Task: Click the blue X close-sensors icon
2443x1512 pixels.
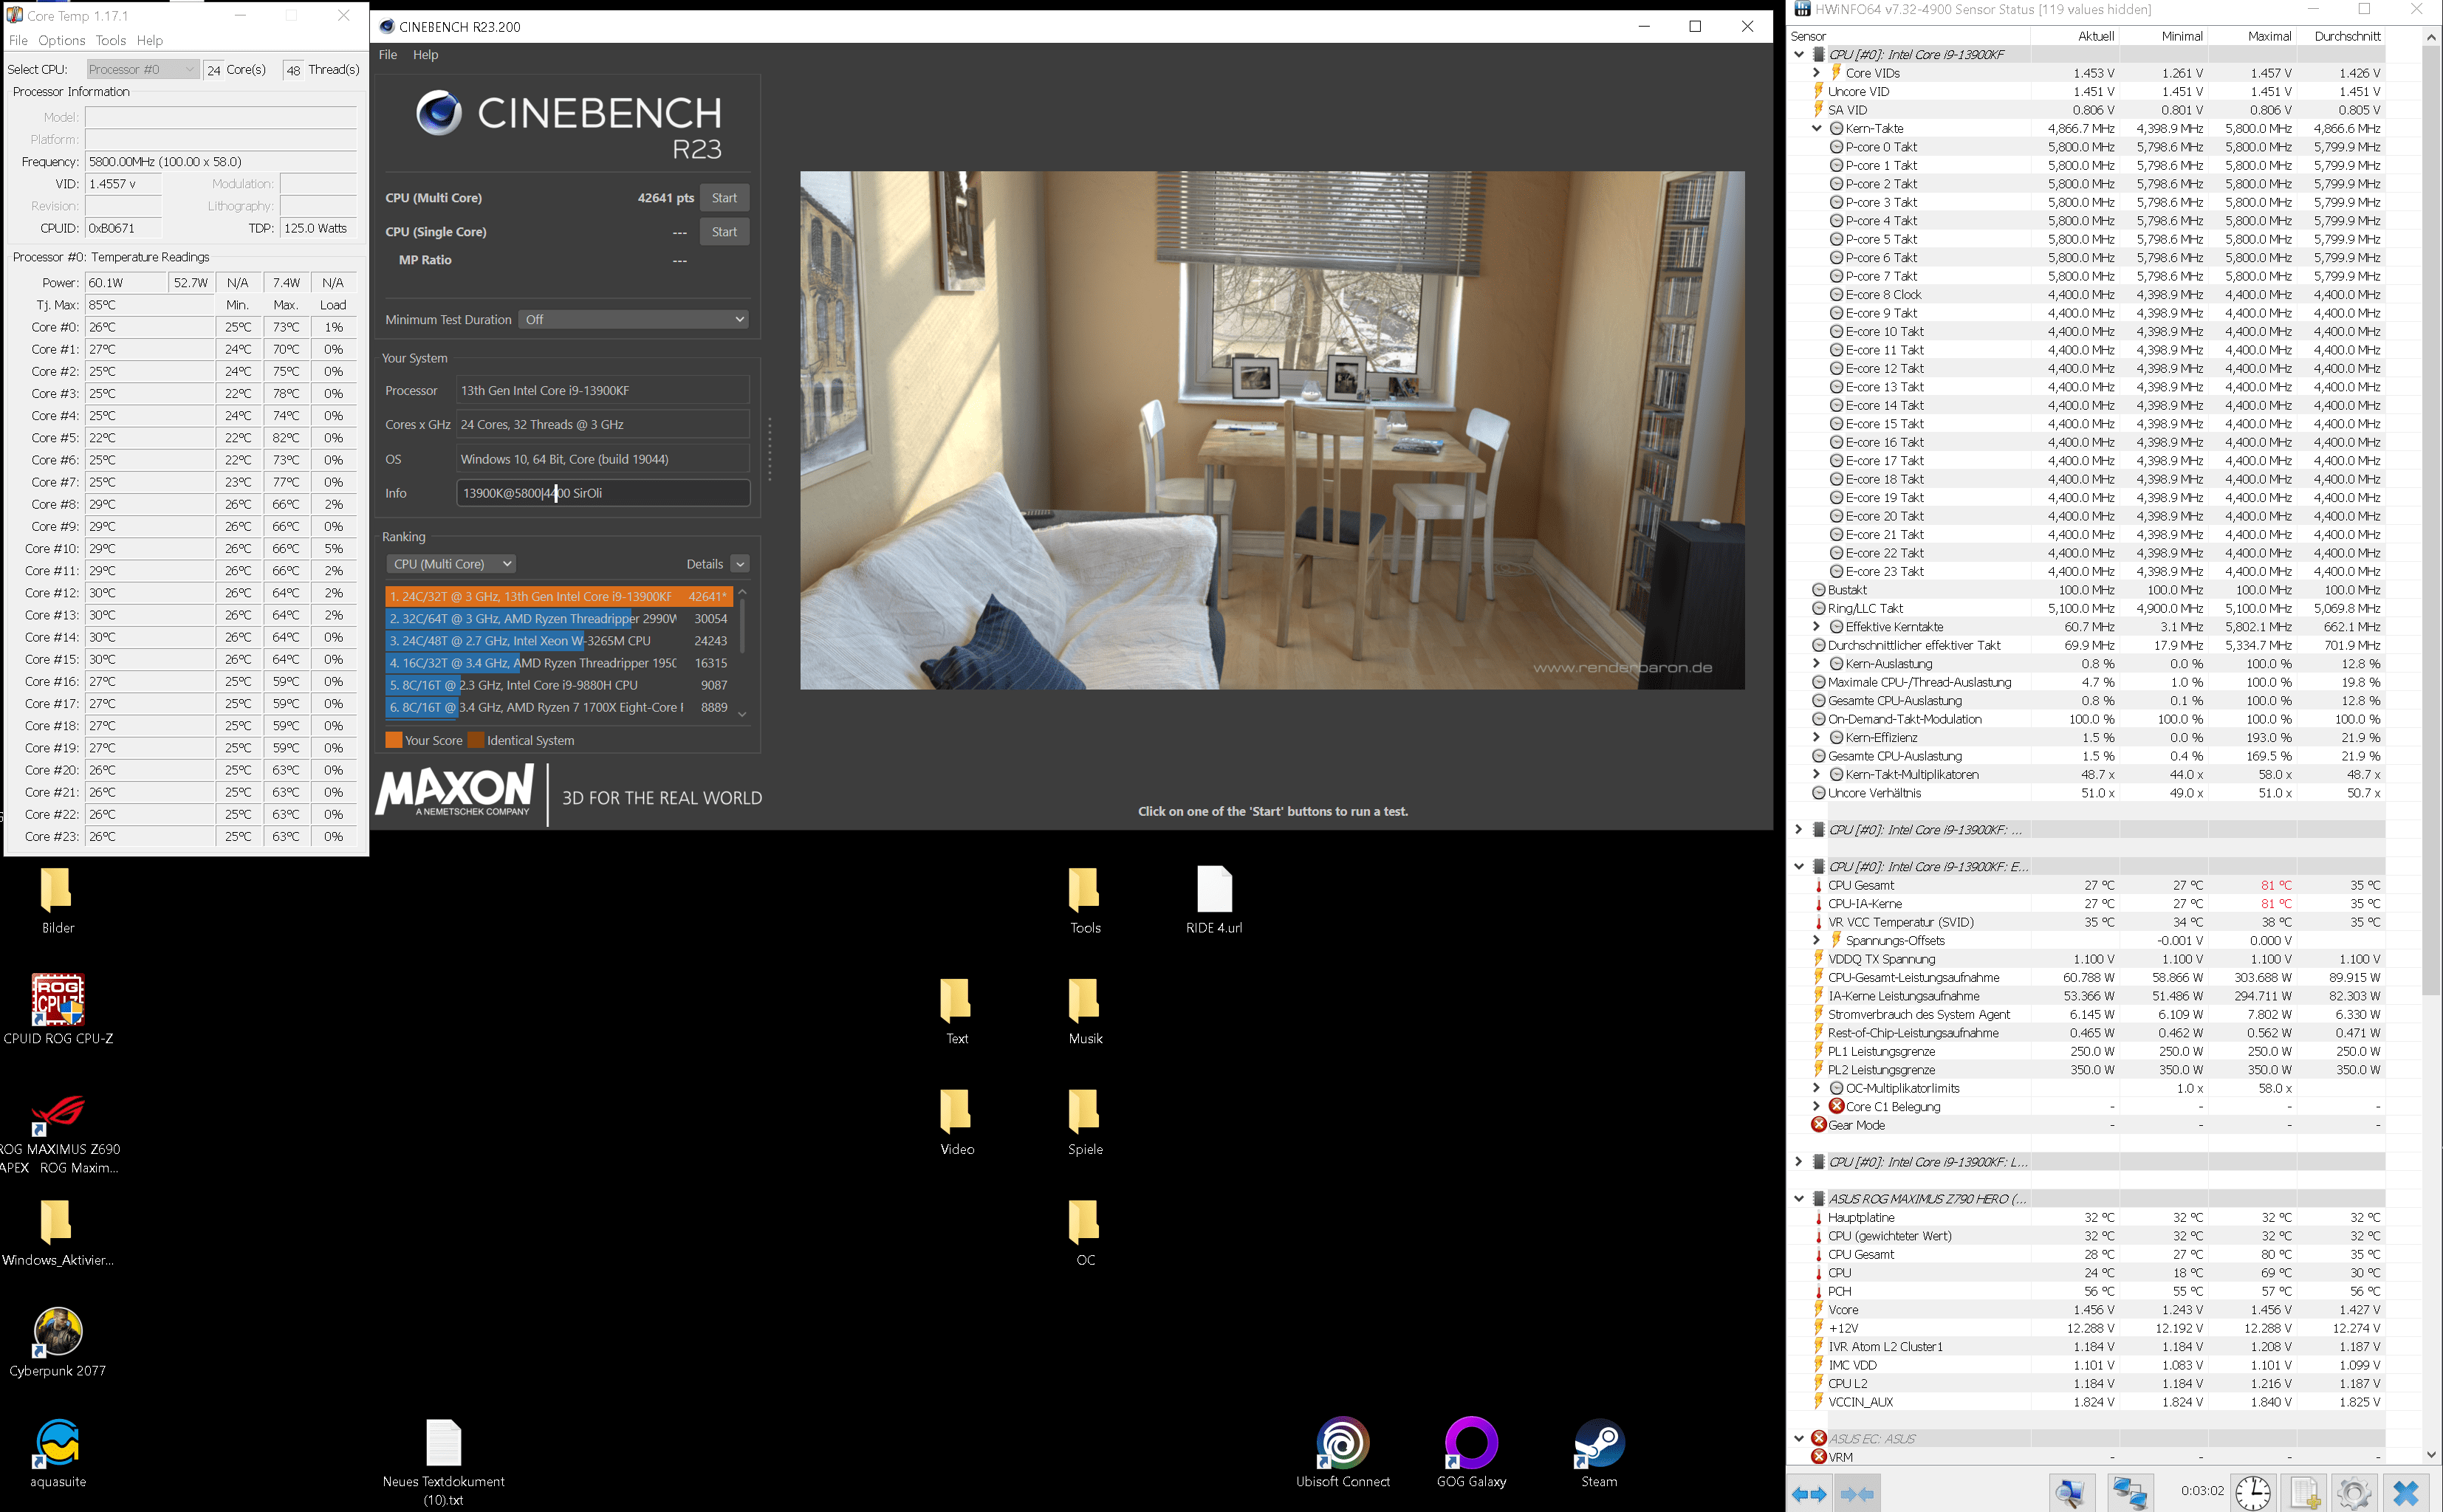Action: 2406,1493
